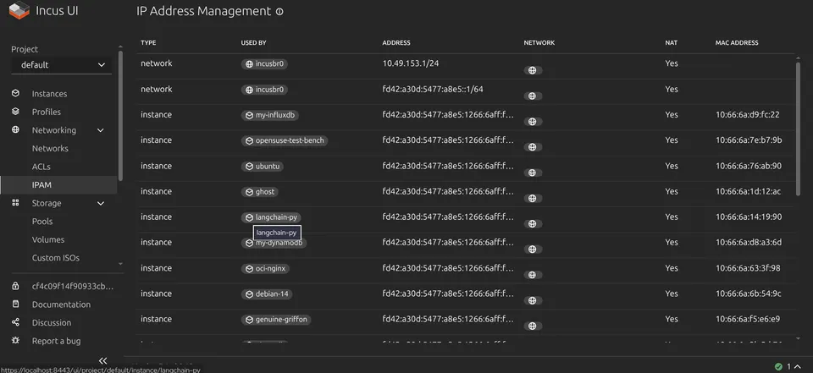Open the Documentation link

[x=61, y=304]
